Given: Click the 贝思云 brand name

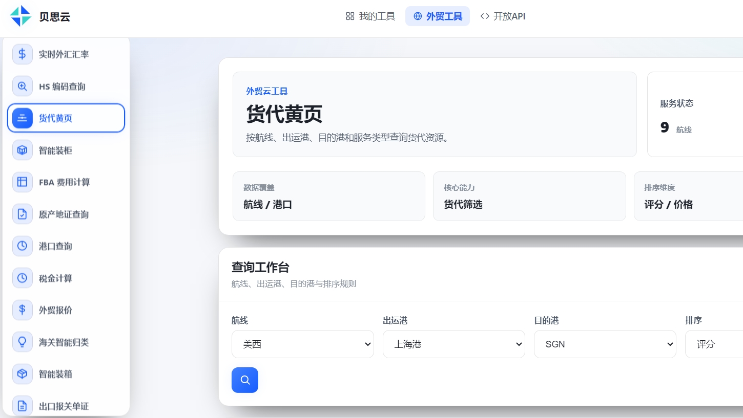Looking at the screenshot, I should point(54,17).
